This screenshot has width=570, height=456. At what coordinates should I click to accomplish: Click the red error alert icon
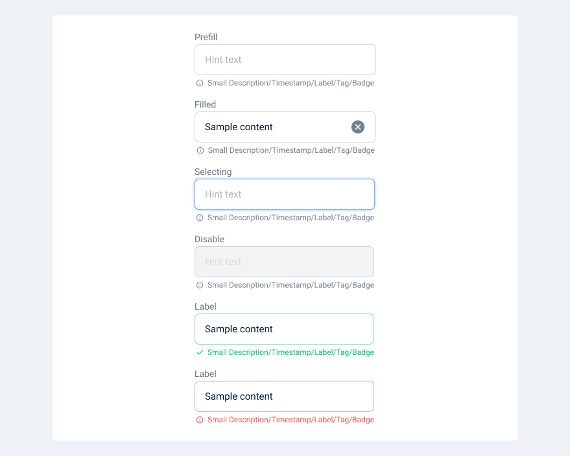pos(200,420)
